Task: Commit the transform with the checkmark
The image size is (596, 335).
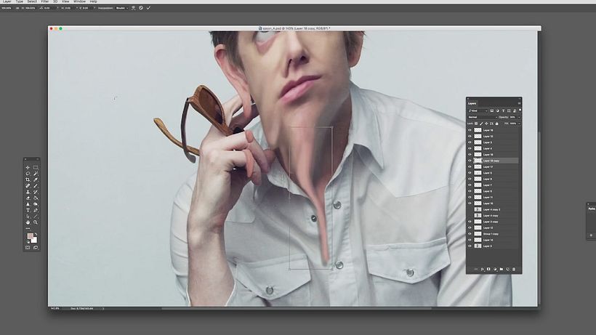Action: pos(148,7)
